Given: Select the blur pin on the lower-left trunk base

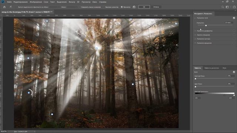Looking at the screenshot, I should [52, 114].
